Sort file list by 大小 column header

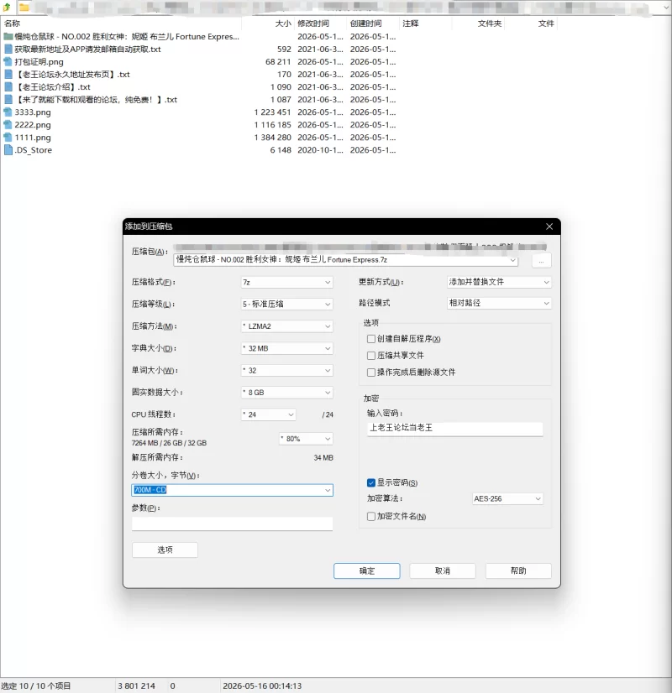[283, 23]
